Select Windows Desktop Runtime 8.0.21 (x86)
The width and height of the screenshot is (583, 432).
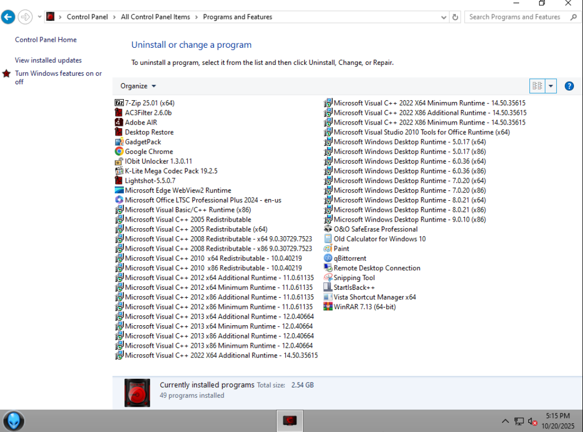405,209
